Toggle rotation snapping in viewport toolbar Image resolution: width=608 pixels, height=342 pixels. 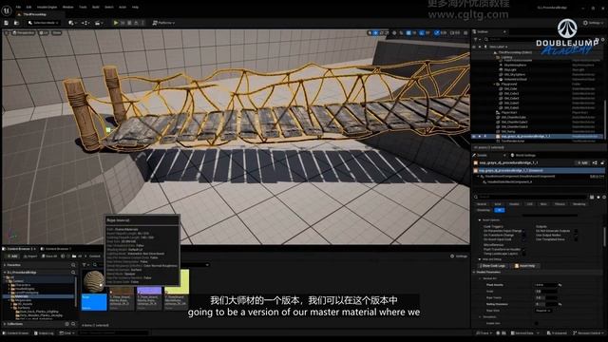pos(422,33)
